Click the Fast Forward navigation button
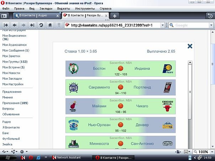Viewport: 215px width, 161px height. point(32,25)
